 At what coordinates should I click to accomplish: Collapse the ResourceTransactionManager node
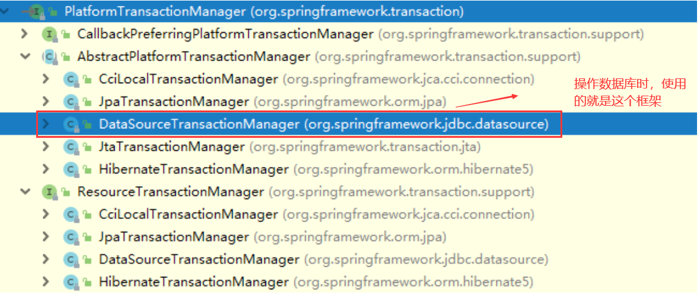(x=24, y=192)
